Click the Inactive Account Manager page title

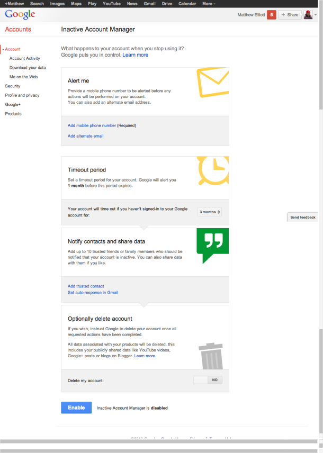tap(98, 30)
